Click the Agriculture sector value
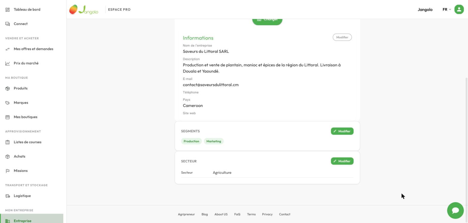Screen dimensions: 468x223 [222, 173]
